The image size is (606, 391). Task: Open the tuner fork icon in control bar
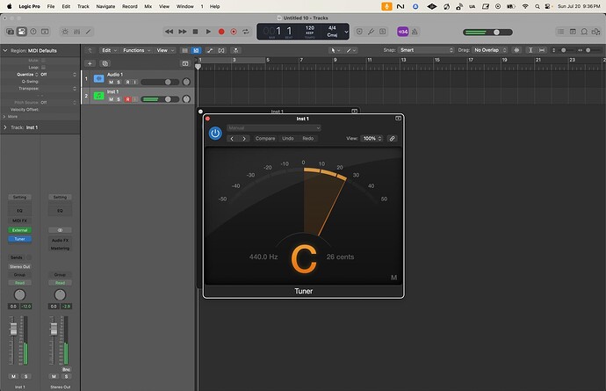click(371, 32)
